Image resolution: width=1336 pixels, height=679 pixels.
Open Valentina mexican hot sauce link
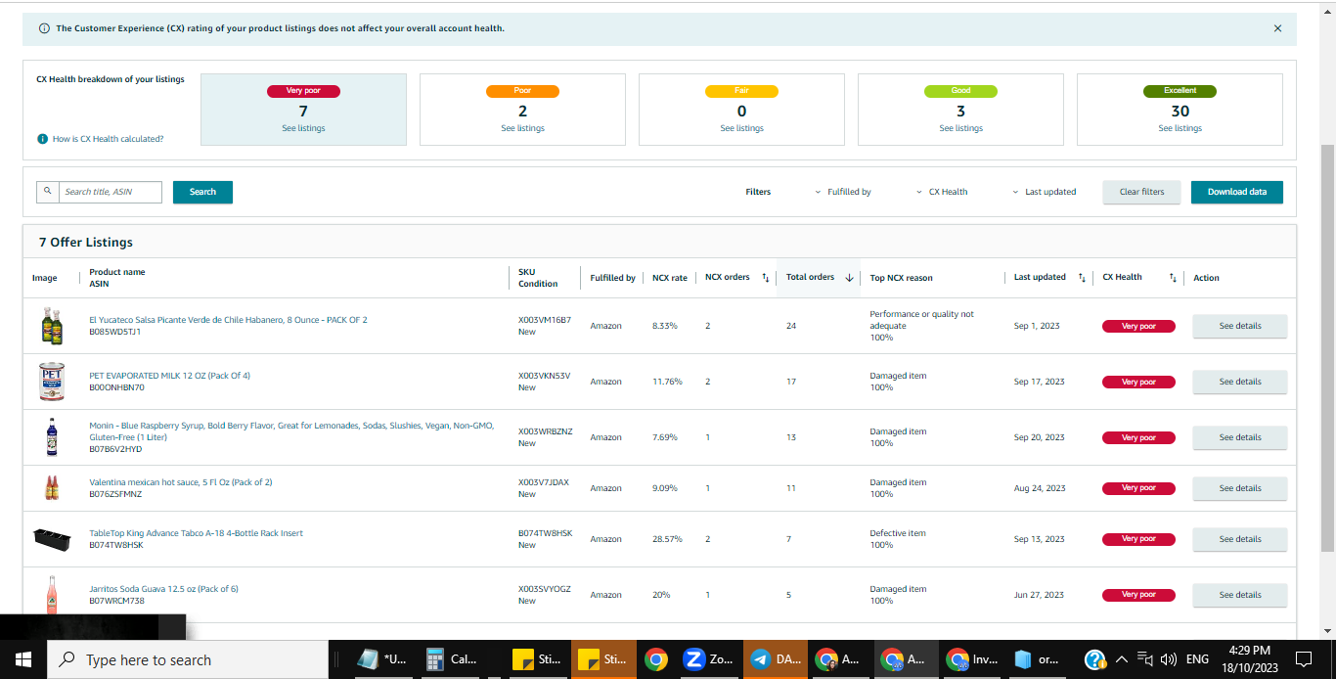pyautogui.click(x=181, y=482)
